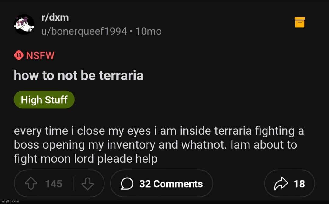The width and height of the screenshot is (329, 204).
Task: Click the red 18 age badge
Action: point(19,55)
